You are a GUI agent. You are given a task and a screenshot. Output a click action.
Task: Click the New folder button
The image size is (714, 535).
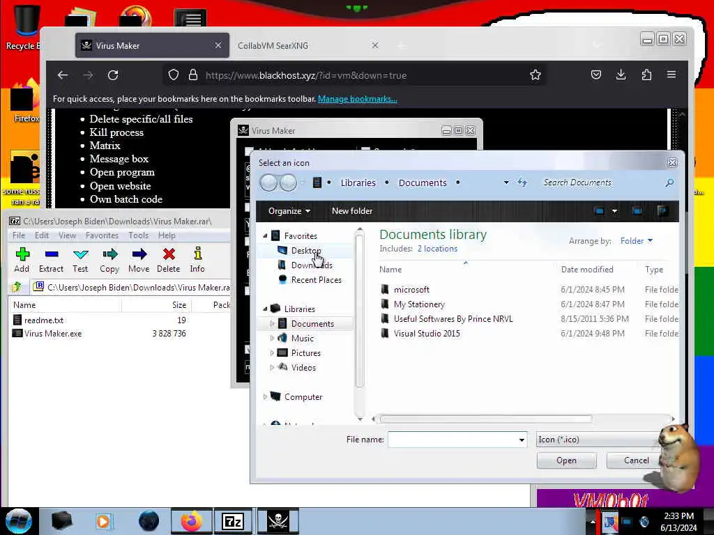click(x=352, y=211)
